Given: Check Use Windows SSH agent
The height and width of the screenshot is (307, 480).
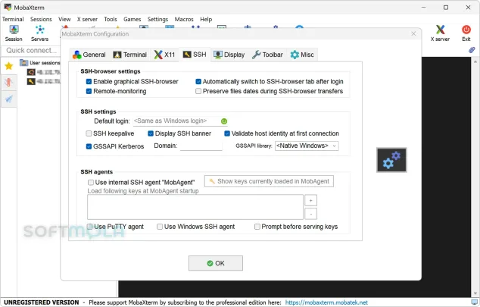Looking at the screenshot, I should pyautogui.click(x=160, y=227).
